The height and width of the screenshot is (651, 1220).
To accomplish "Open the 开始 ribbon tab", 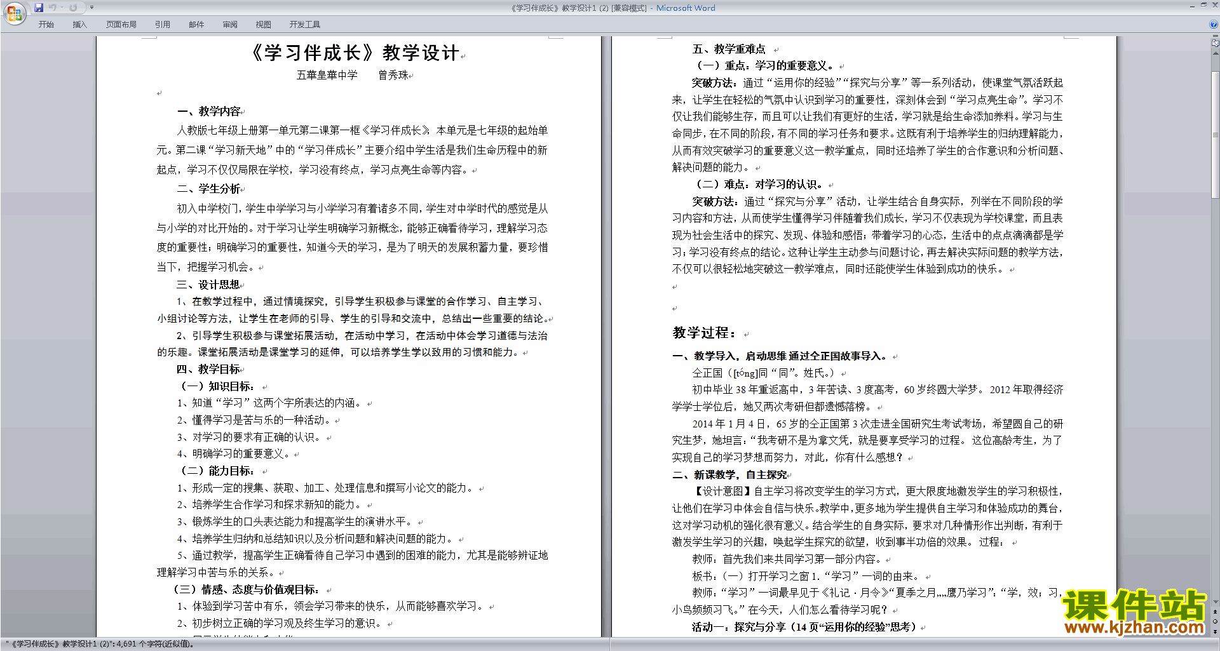I will pos(46,25).
